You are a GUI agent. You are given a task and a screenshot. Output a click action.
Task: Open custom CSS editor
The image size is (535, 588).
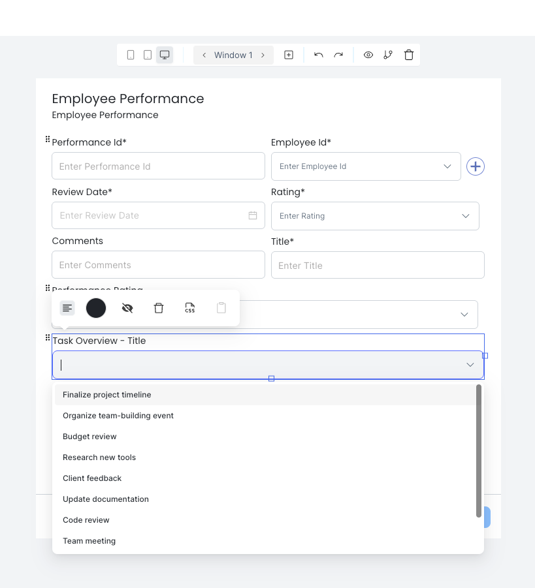click(x=189, y=308)
